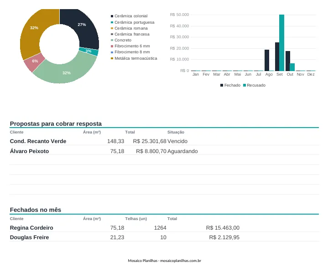Click the Situação column header
Viewport: 328px width, 272px height.
(176, 132)
